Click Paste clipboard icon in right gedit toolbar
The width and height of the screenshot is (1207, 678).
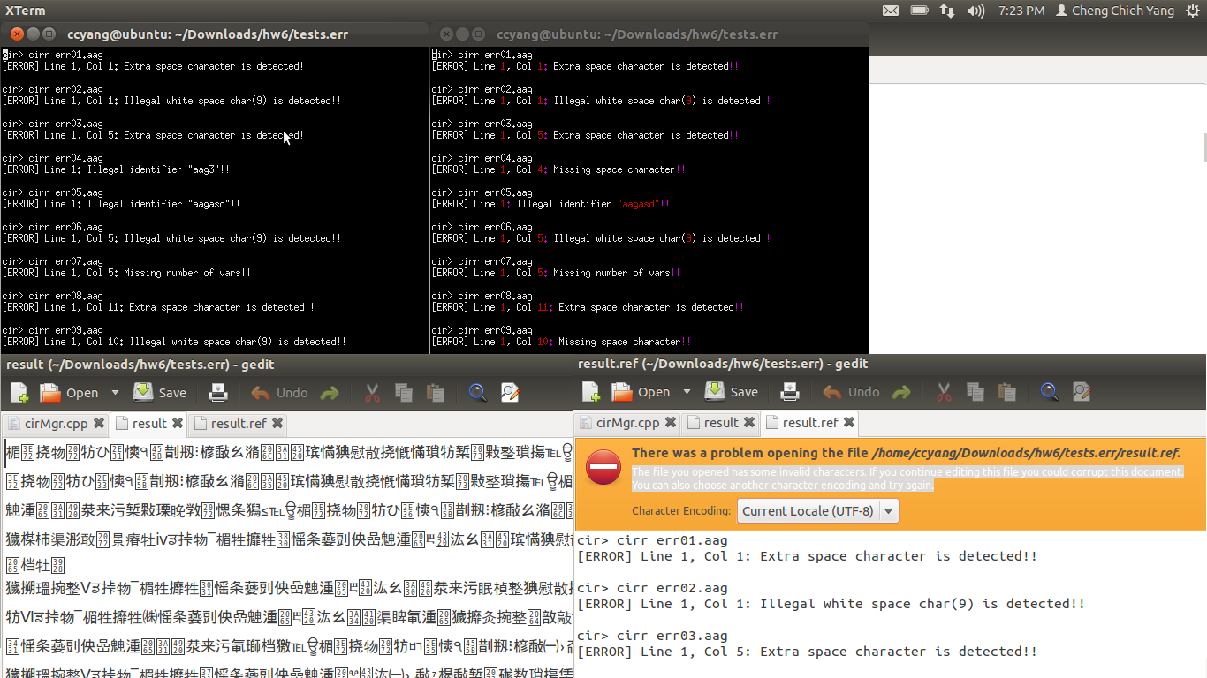click(1006, 392)
